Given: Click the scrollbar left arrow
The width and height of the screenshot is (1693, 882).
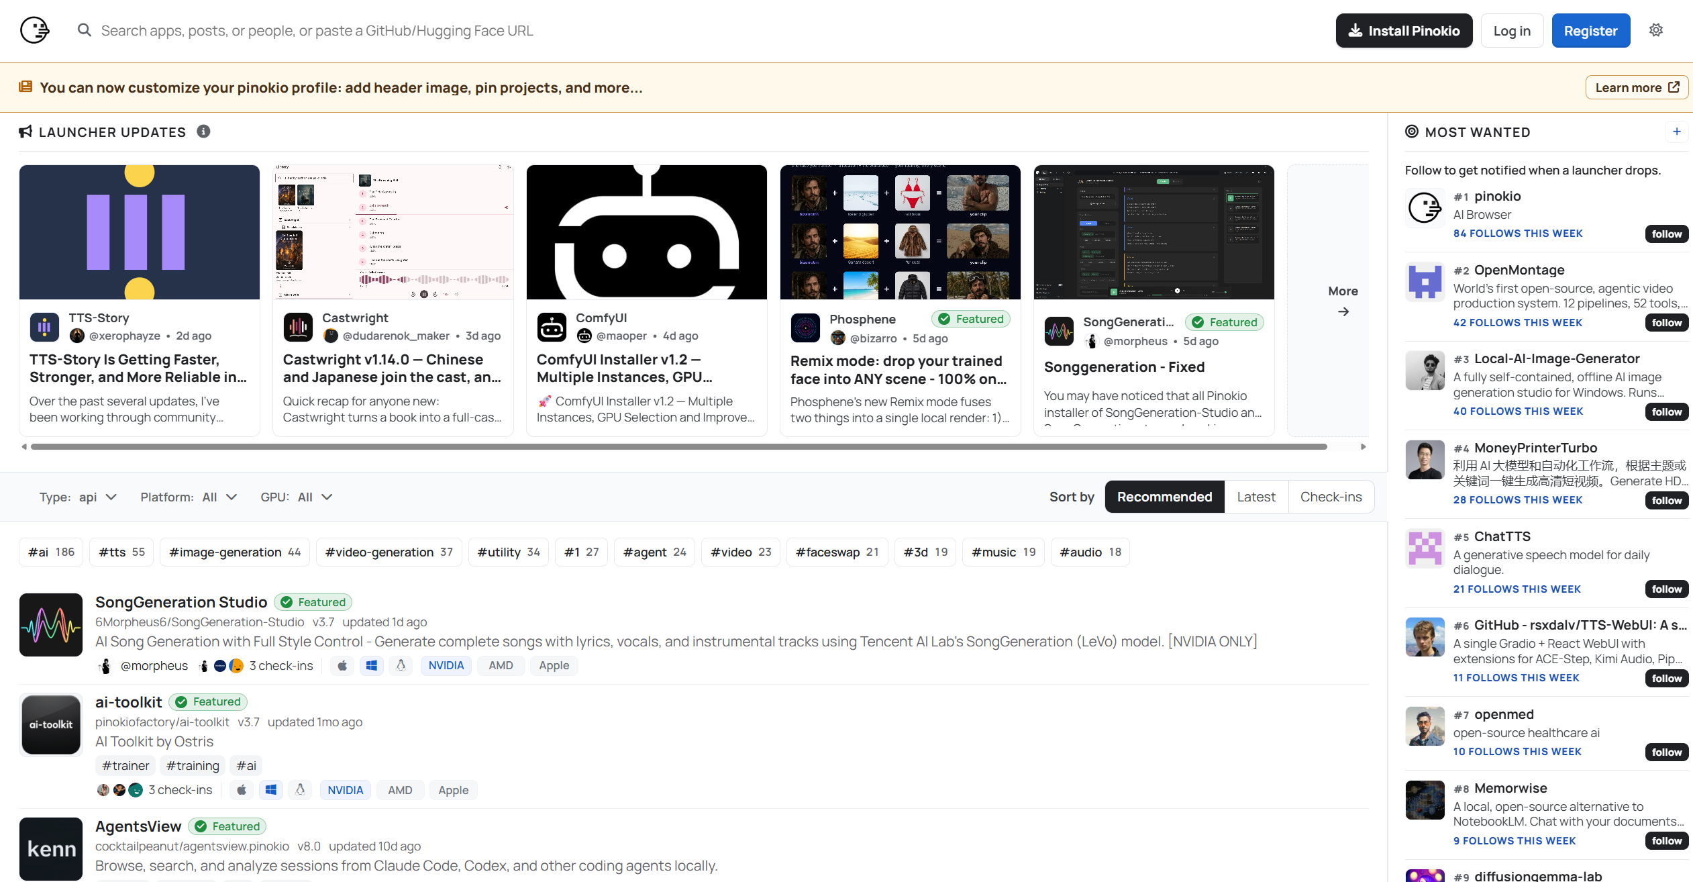Looking at the screenshot, I should 24,447.
